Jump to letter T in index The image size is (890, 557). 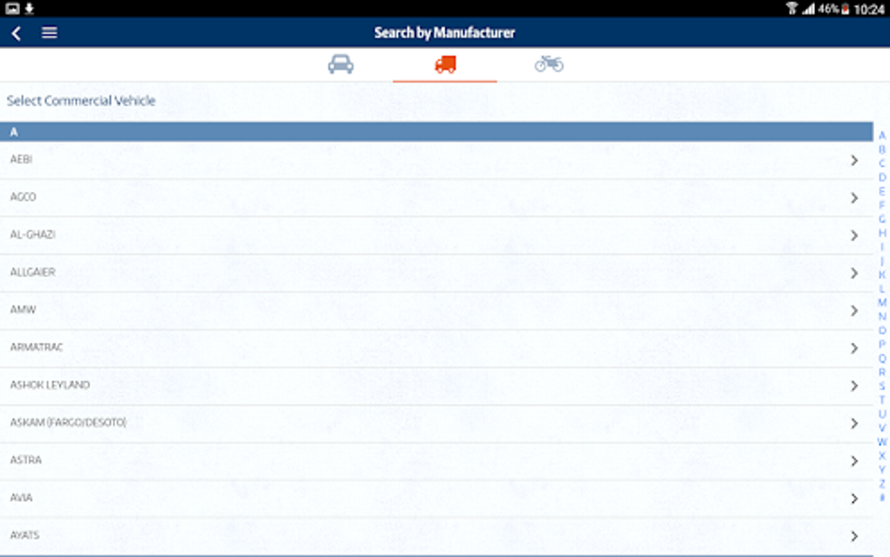coord(882,401)
